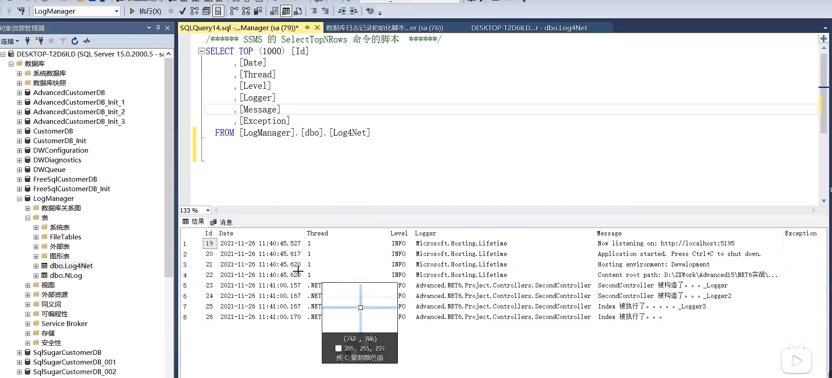This screenshot has width=832, height=378.
Task: Select results row 8 header
Action: click(x=191, y=317)
